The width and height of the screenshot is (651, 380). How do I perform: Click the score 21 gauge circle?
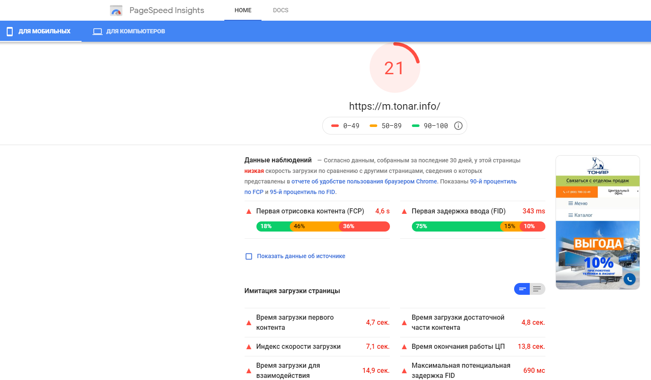(395, 67)
